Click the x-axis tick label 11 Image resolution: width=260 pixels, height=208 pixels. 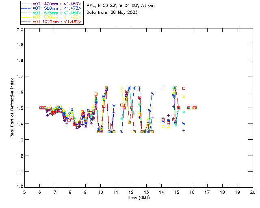pos(116,192)
